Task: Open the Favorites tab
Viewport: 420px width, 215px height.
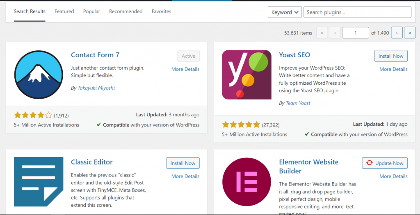Action: [x=161, y=11]
